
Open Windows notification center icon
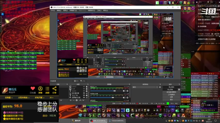point(216,121)
